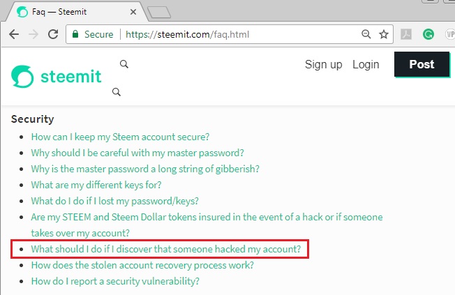Open the Adobe PDF extension icon
455x295 pixels.
pos(405,34)
